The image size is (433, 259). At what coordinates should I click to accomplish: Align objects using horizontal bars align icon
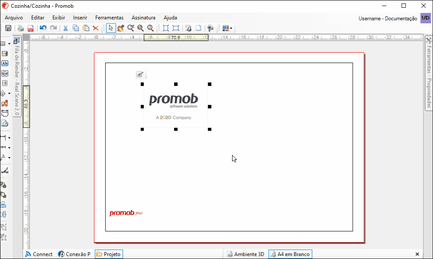click(x=3, y=205)
